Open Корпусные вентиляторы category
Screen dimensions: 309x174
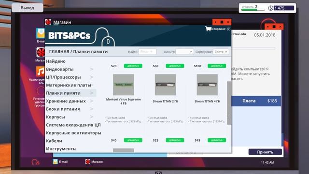[x=73, y=133]
